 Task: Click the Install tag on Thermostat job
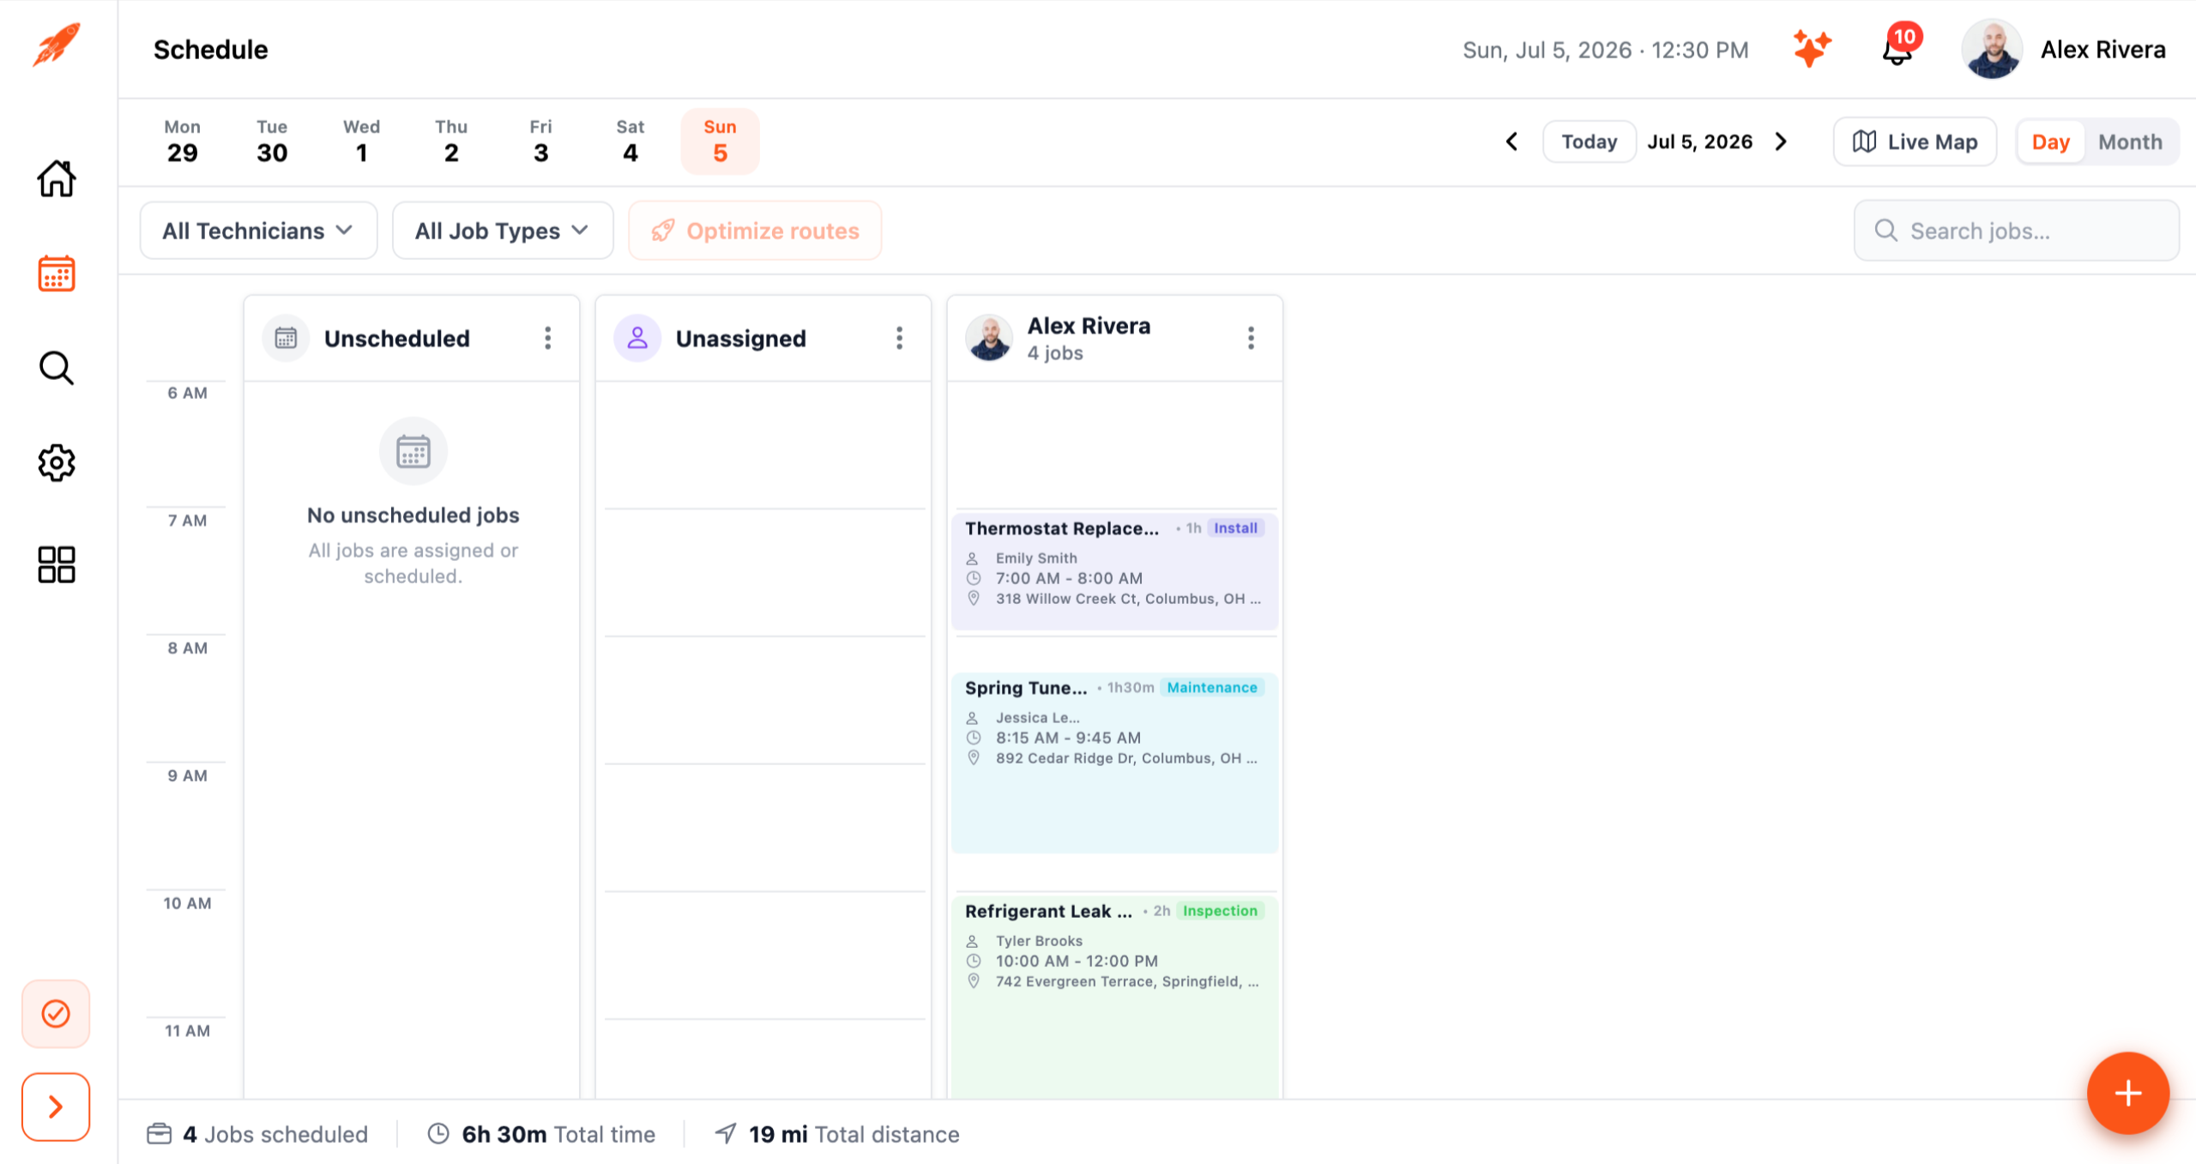pyautogui.click(x=1235, y=528)
